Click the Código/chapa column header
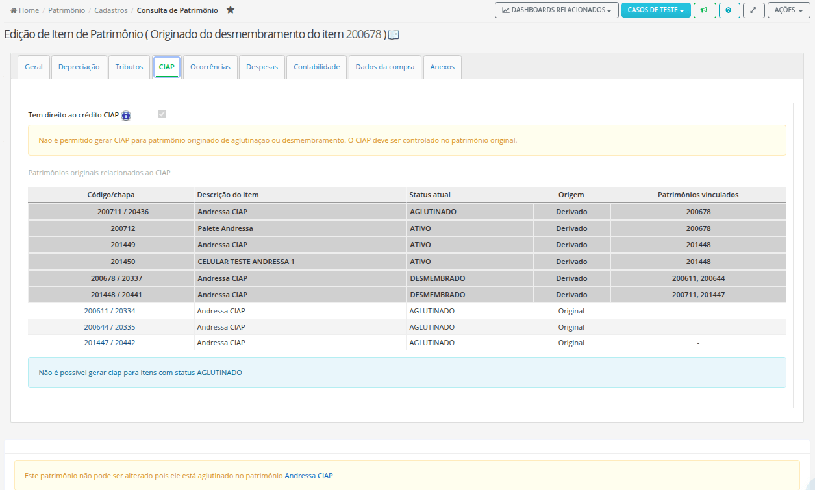815x490 pixels. 111,195
